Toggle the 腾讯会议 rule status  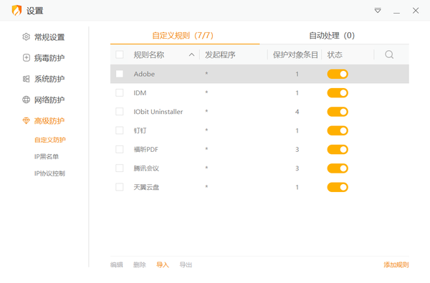point(338,168)
